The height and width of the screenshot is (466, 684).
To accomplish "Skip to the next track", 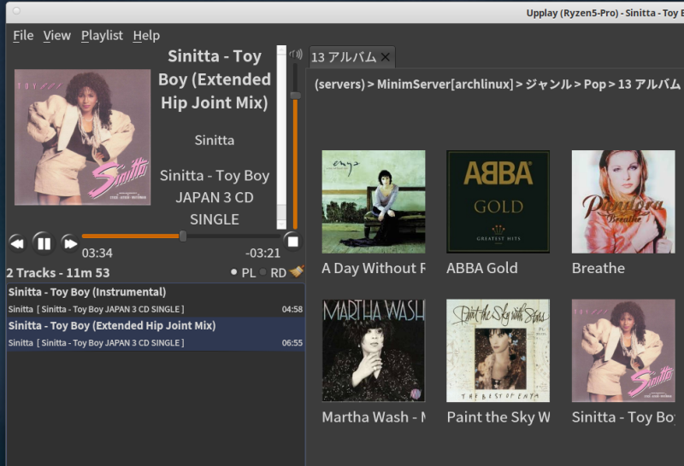I will tap(70, 243).
